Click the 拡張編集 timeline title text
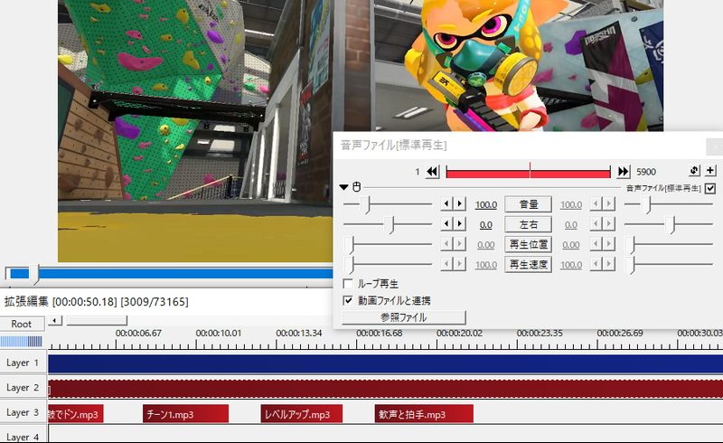723x443 pixels. (26, 302)
